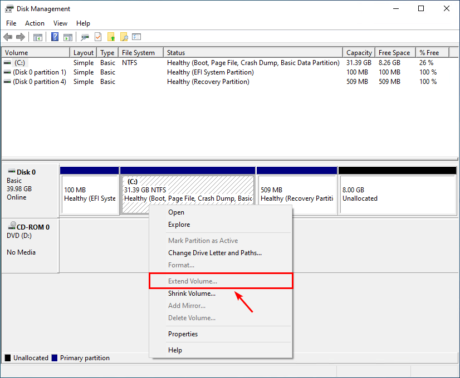
Task: Sort by the Free Space column header
Action: coord(395,53)
